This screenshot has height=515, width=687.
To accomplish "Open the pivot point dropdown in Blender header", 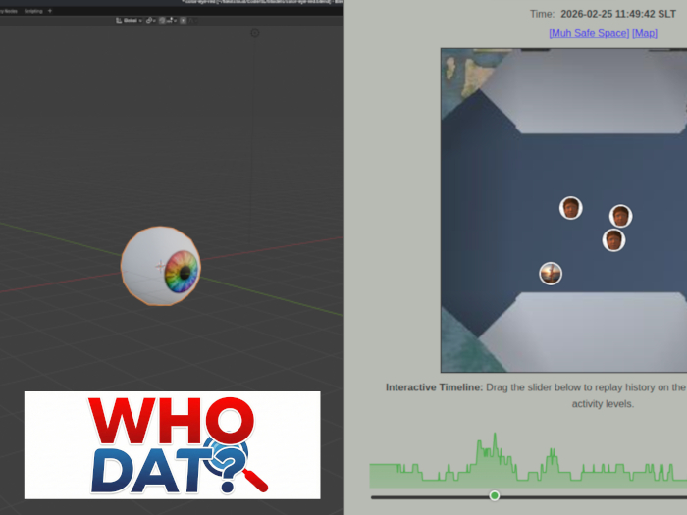I will coord(151,21).
